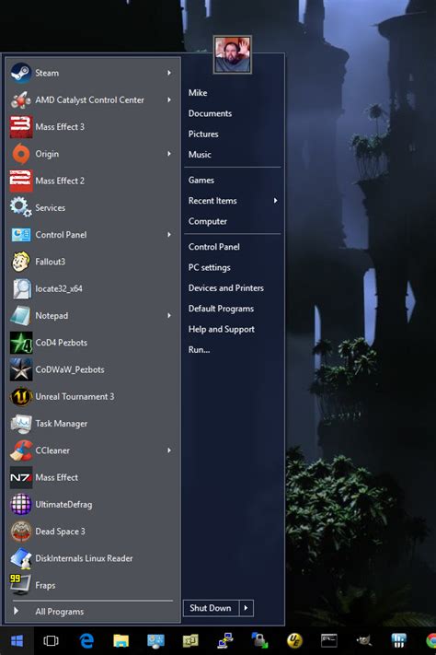Open the Games entry

(201, 180)
